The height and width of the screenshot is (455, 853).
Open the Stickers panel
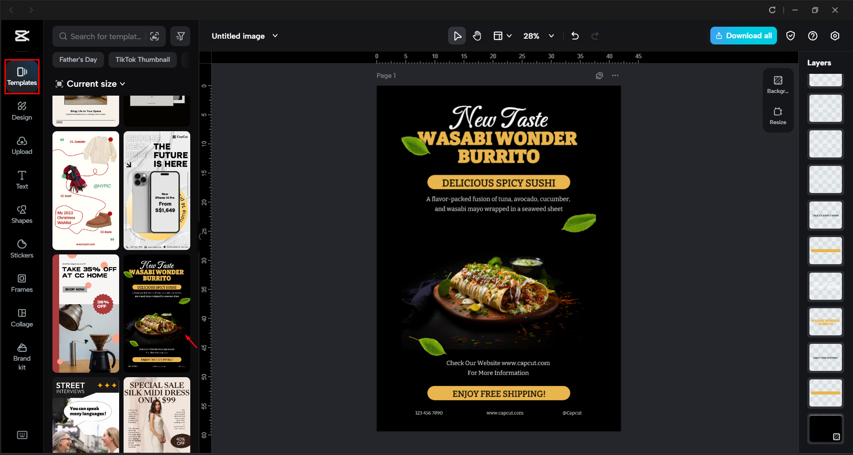pyautogui.click(x=22, y=248)
